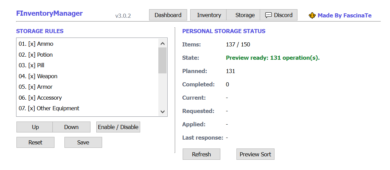Screen dimensions: 390x170
Task: Select the Weapon storage rule
Action: pos(87,76)
